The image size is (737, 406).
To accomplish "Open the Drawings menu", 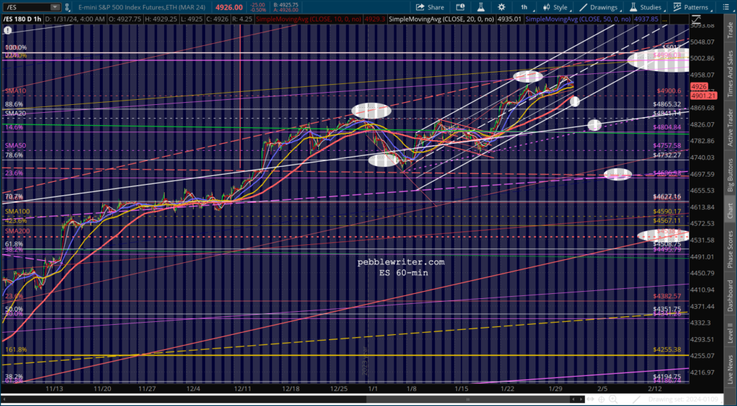I will pos(600,7).
